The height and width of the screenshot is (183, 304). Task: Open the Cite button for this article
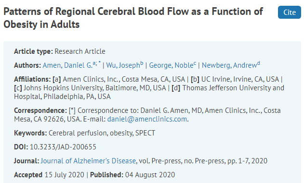click(289, 12)
